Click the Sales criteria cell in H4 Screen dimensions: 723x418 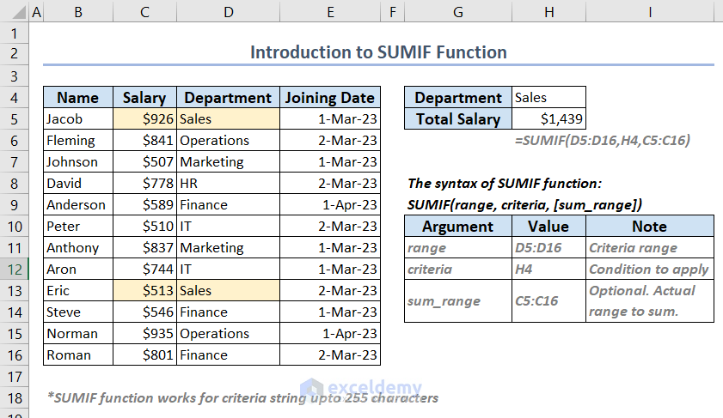pyautogui.click(x=548, y=97)
